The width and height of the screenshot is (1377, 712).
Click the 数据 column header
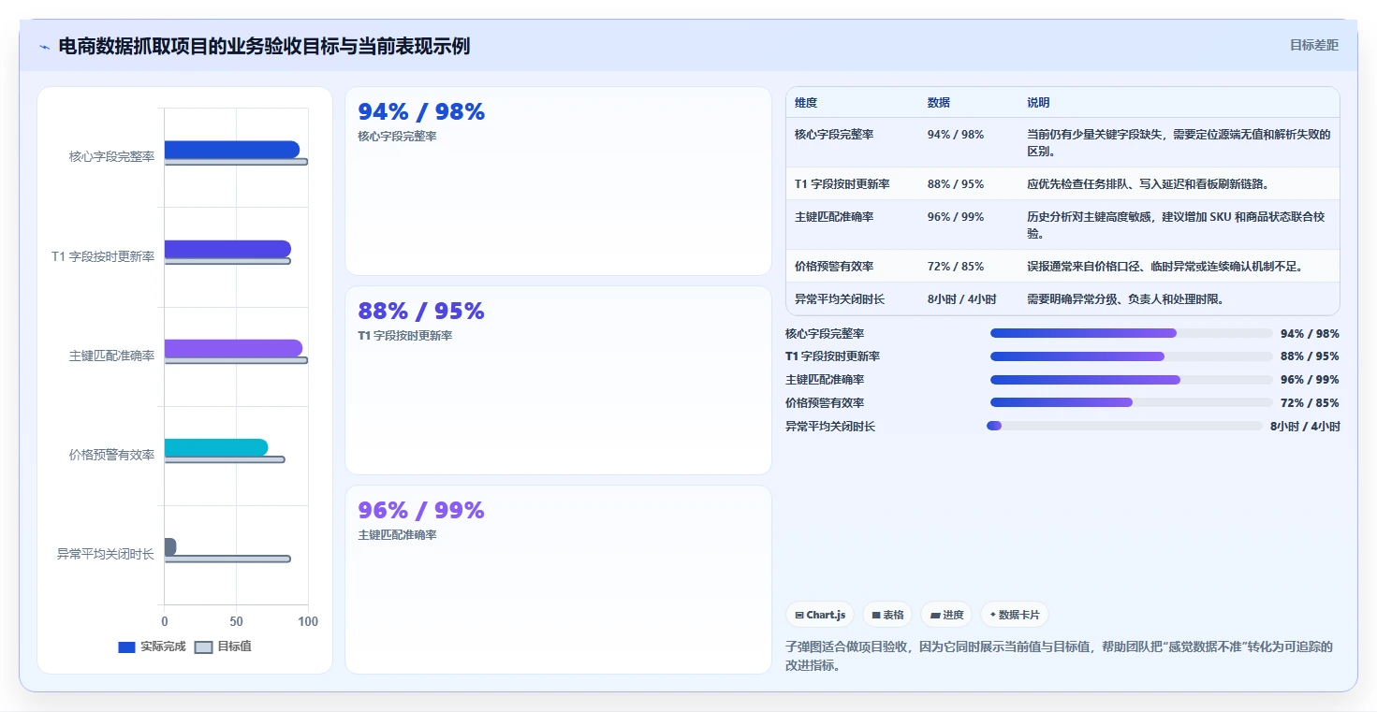click(939, 103)
